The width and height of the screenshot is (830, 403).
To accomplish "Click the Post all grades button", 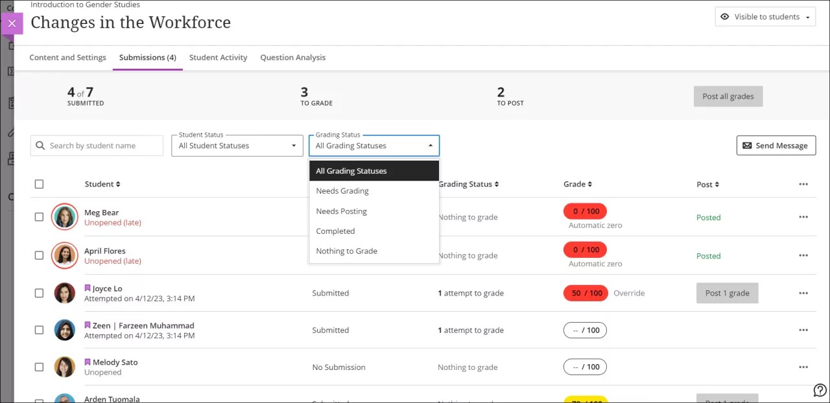I will (x=728, y=95).
